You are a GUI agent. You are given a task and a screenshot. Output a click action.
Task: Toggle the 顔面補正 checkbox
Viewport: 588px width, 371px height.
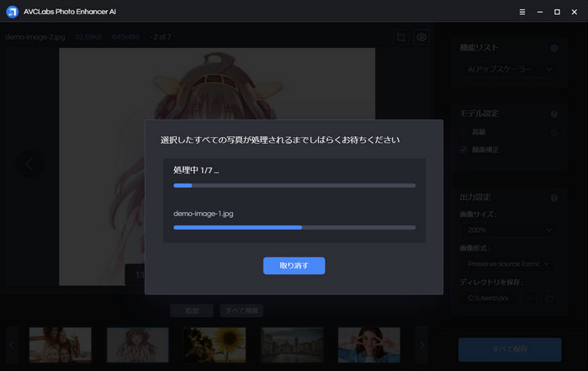pyautogui.click(x=464, y=150)
